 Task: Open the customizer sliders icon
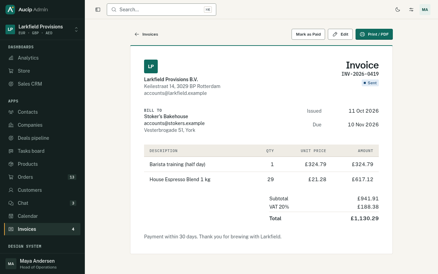pyautogui.click(x=411, y=10)
